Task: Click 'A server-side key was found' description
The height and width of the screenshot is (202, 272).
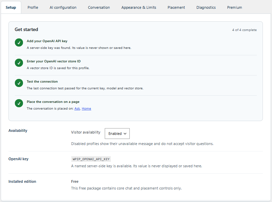Action: point(79,48)
